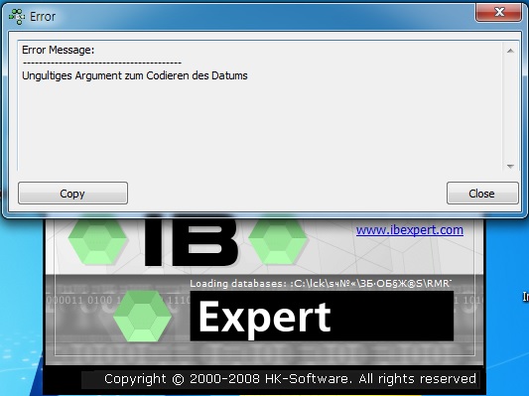This screenshot has height=396, width=529.
Task: Copy the error message with Copy button
Action: click(72, 194)
